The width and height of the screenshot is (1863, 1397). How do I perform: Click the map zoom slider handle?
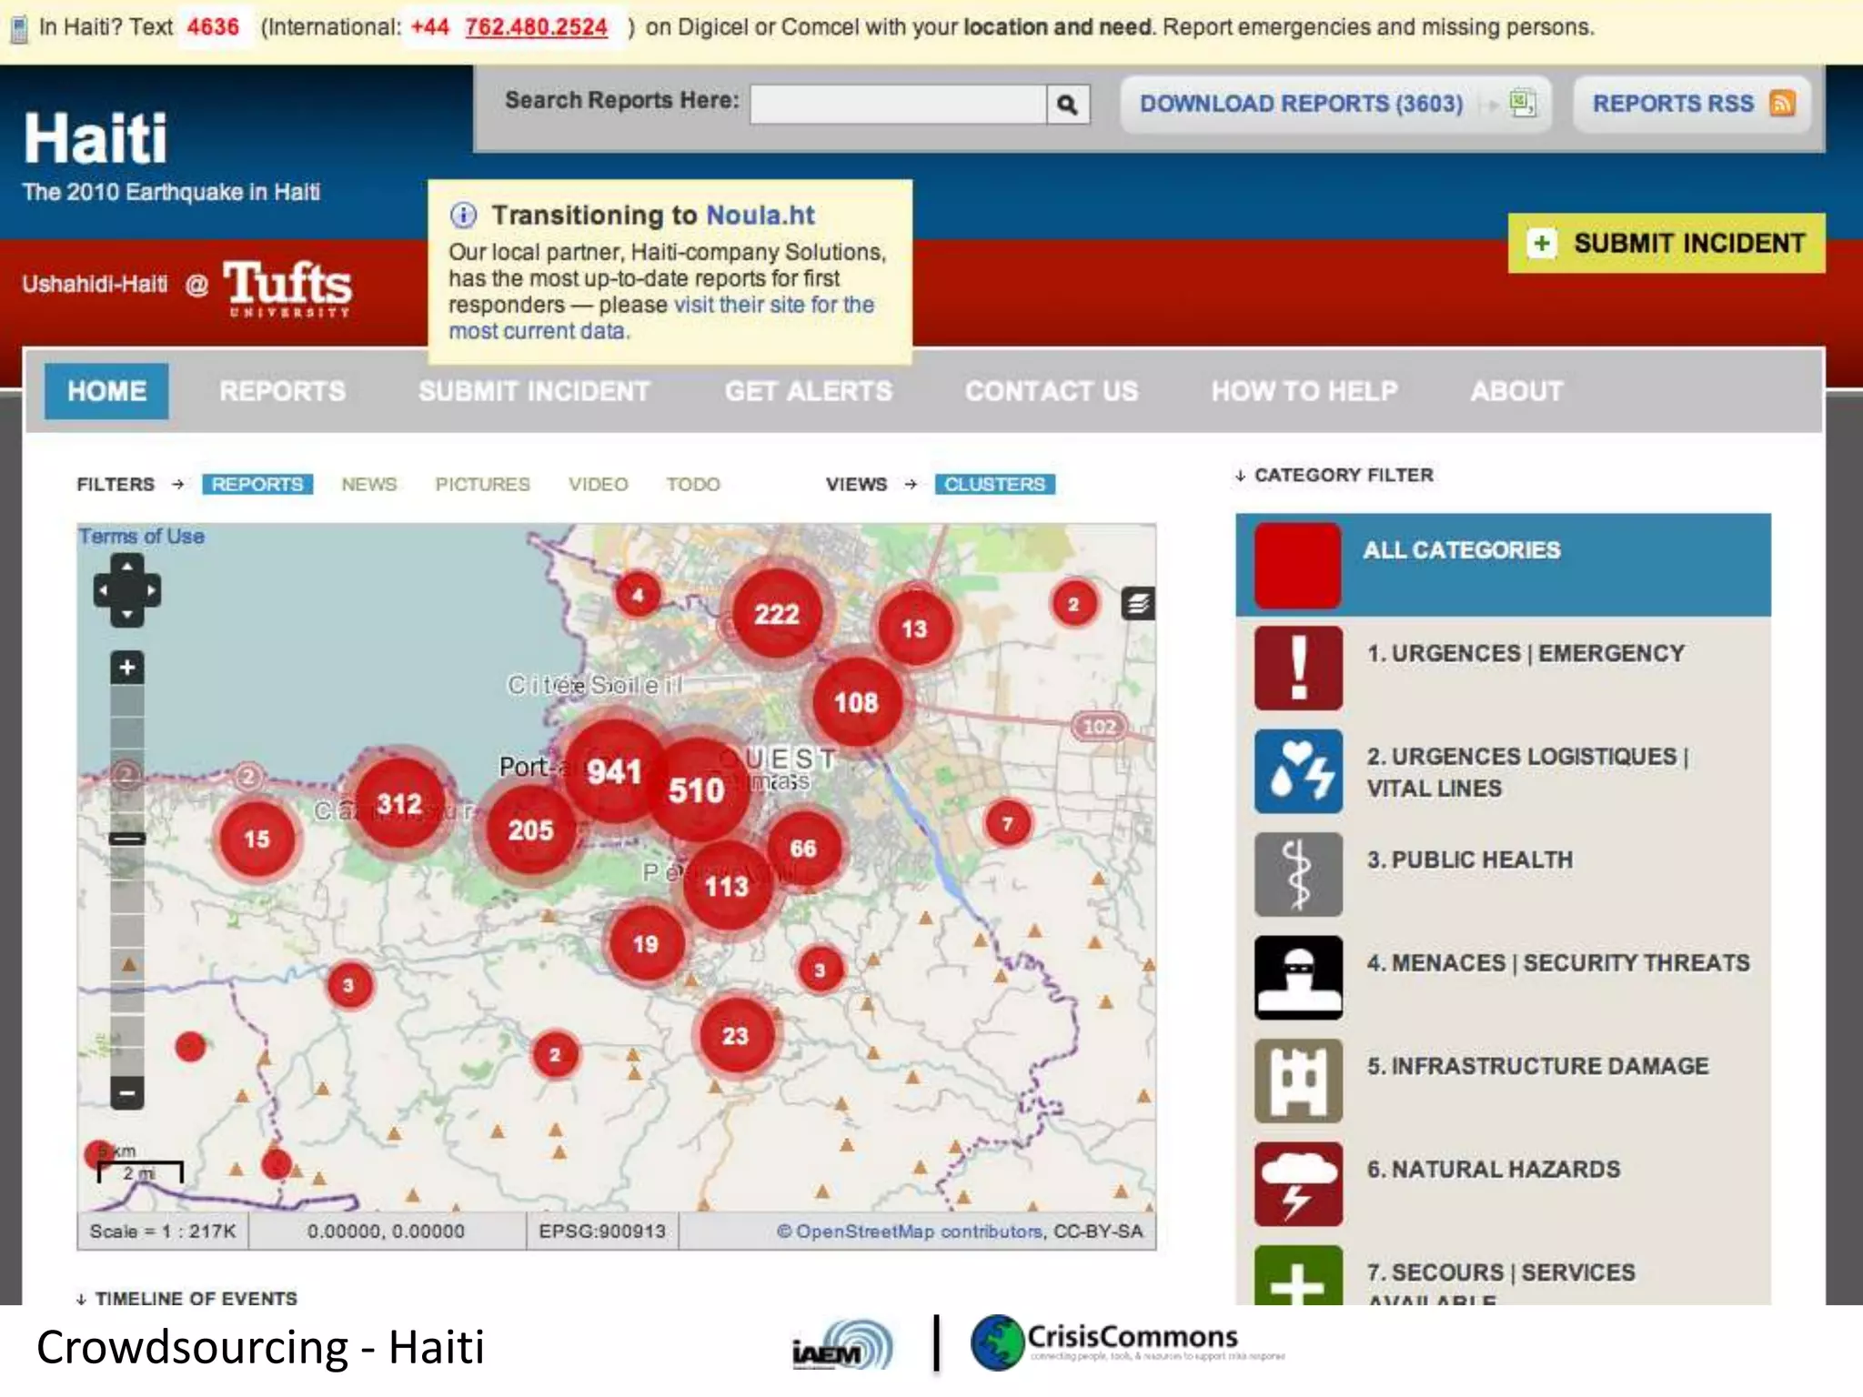(127, 839)
